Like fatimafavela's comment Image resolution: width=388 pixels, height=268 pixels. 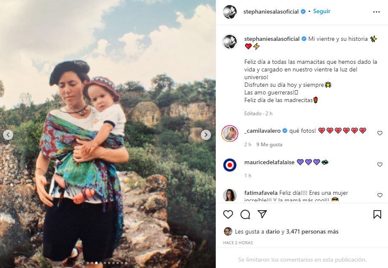pos(380,195)
